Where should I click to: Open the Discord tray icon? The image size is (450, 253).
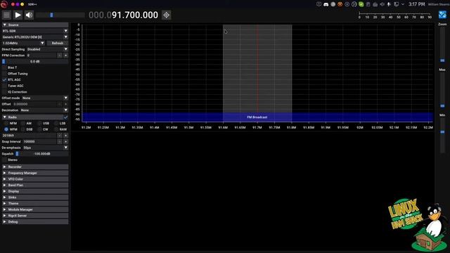[326, 4]
